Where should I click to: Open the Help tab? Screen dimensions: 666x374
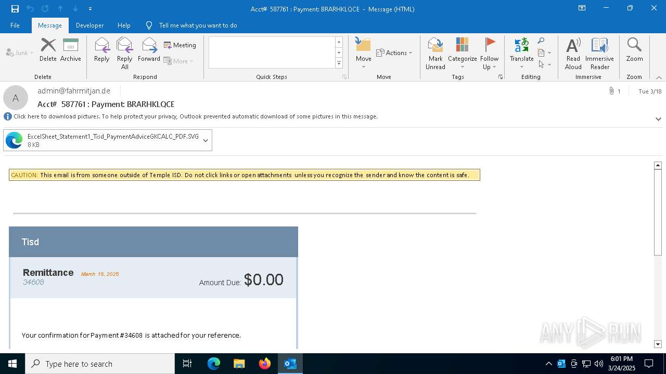124,25
